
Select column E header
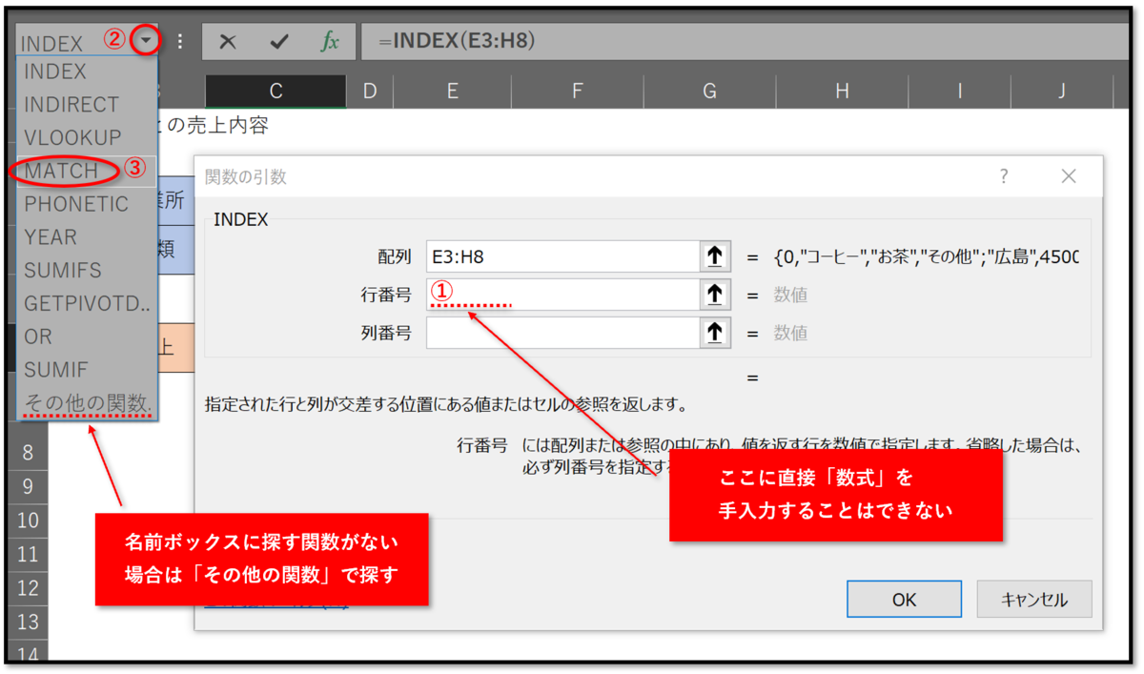pos(453,92)
